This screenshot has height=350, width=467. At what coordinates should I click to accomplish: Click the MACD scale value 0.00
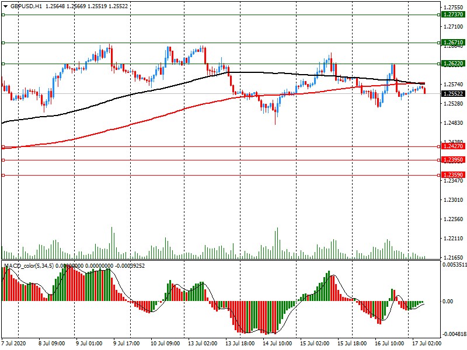(x=448, y=301)
